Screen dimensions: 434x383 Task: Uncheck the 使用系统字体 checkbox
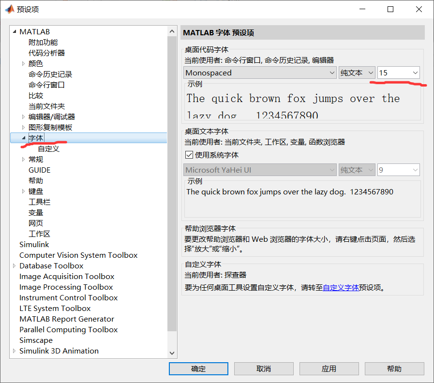click(x=189, y=155)
